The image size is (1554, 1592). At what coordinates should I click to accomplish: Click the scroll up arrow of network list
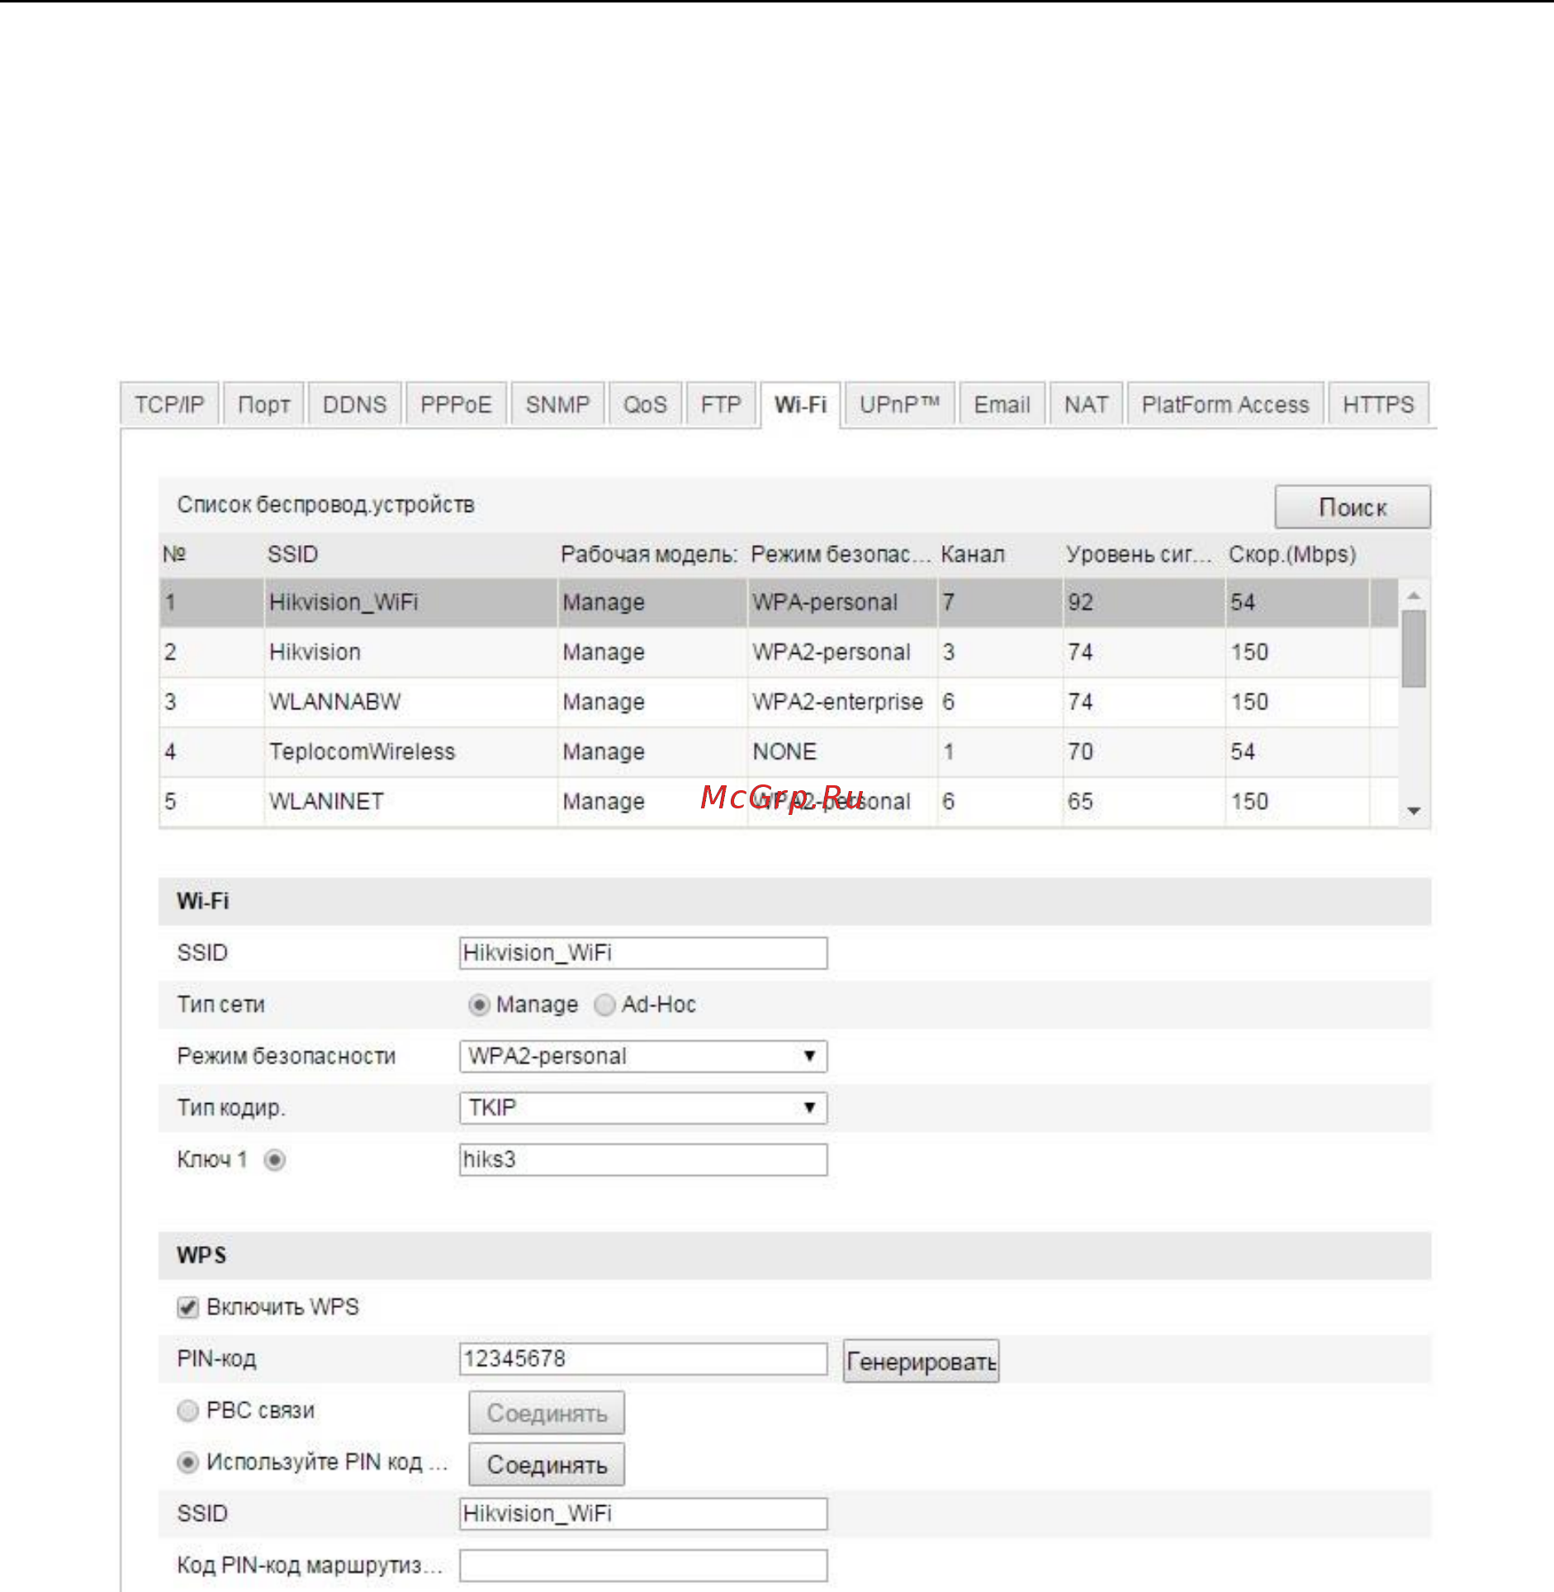[1414, 595]
